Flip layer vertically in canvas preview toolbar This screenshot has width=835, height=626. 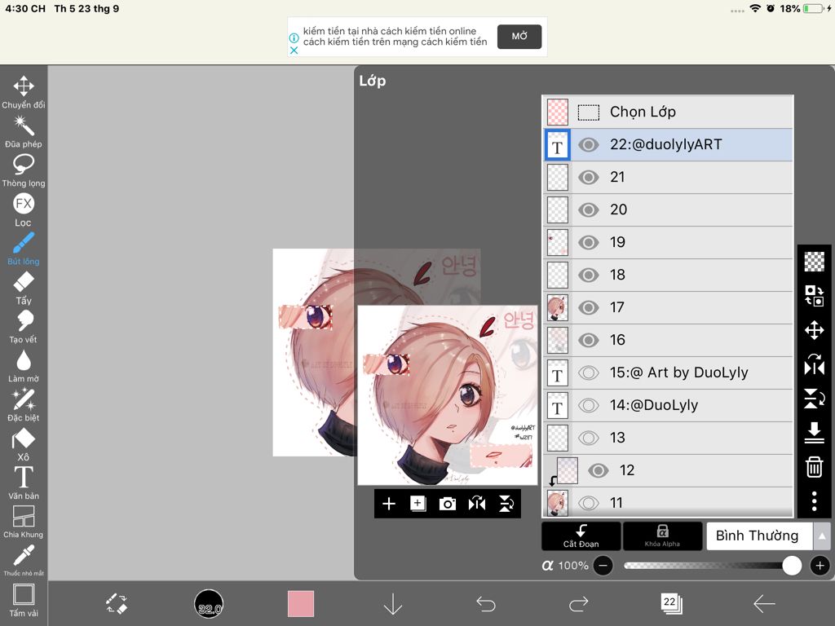pyautogui.click(x=506, y=504)
